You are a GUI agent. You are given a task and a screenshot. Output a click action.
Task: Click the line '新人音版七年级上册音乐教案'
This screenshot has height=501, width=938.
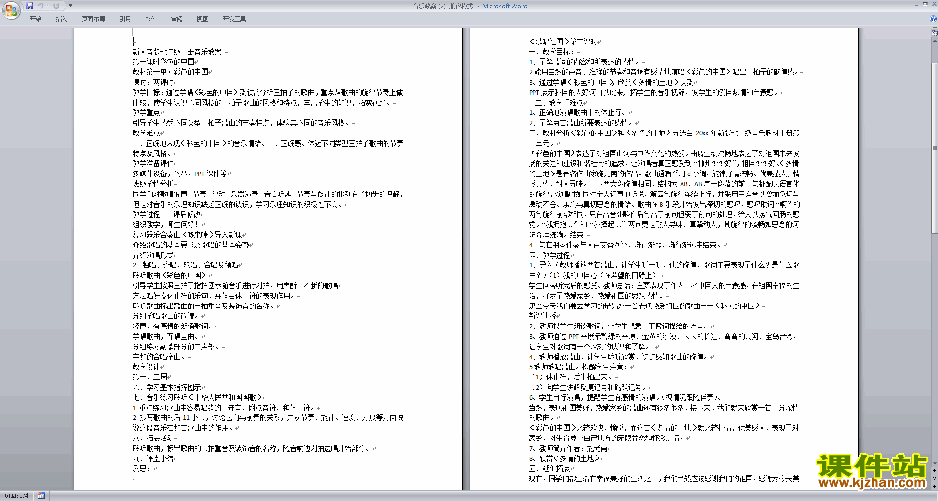(177, 52)
